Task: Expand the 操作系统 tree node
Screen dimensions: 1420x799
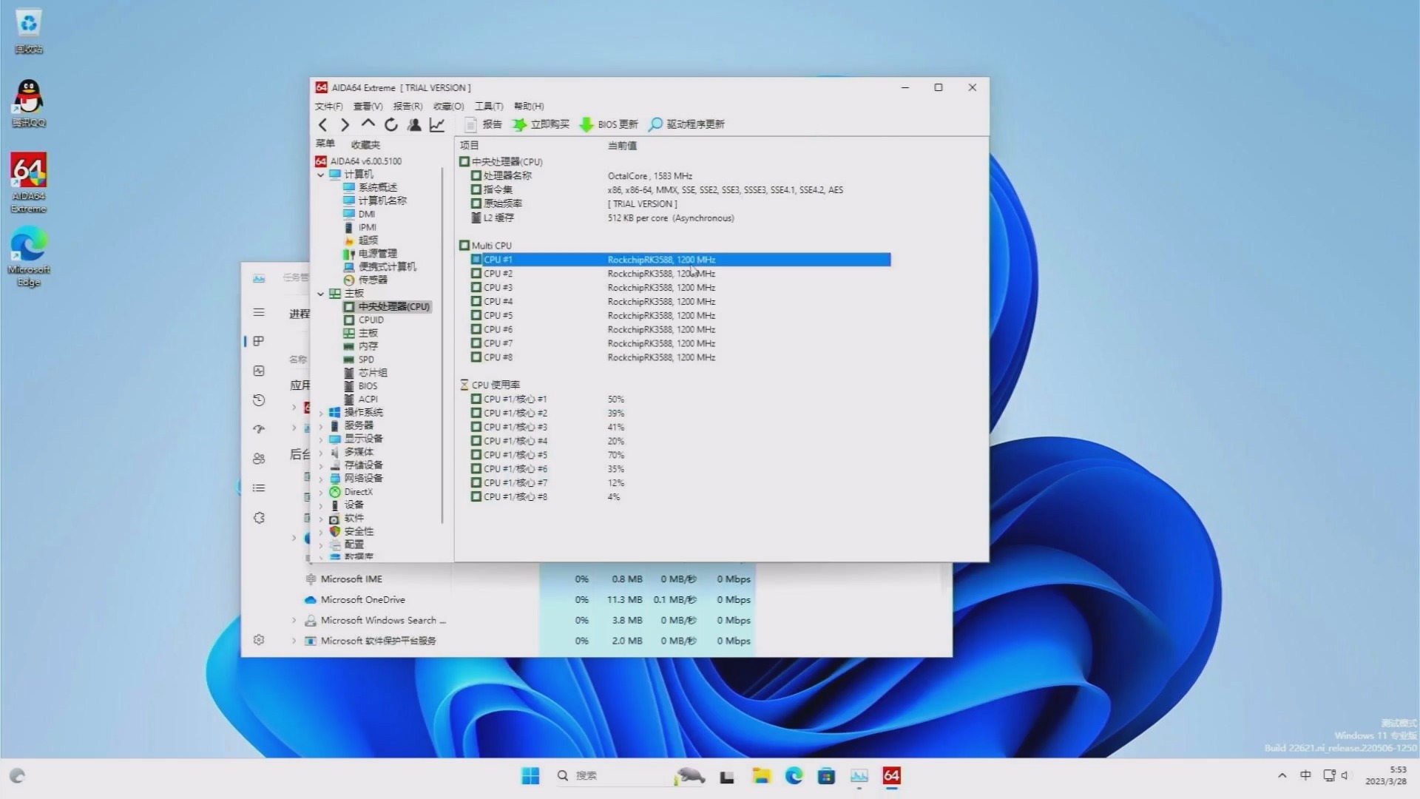Action: click(321, 413)
